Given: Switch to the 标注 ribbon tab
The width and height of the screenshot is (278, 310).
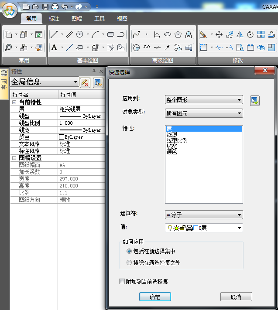Looking at the screenshot, I should [x=54, y=19].
